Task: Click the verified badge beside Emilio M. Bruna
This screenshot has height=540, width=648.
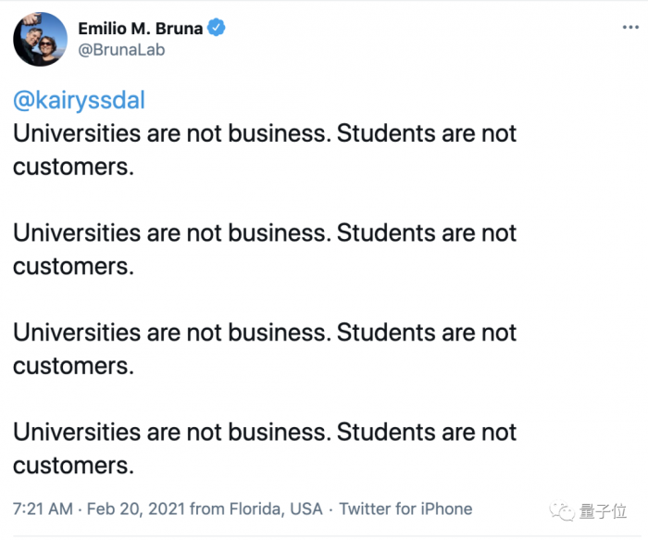Action: 217,29
